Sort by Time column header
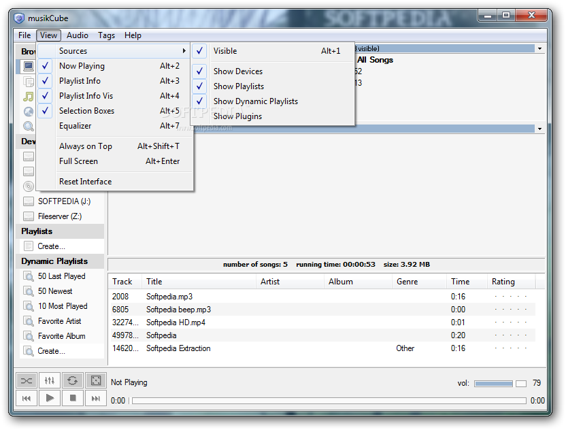Screen dimensions: 566x430 coord(467,282)
